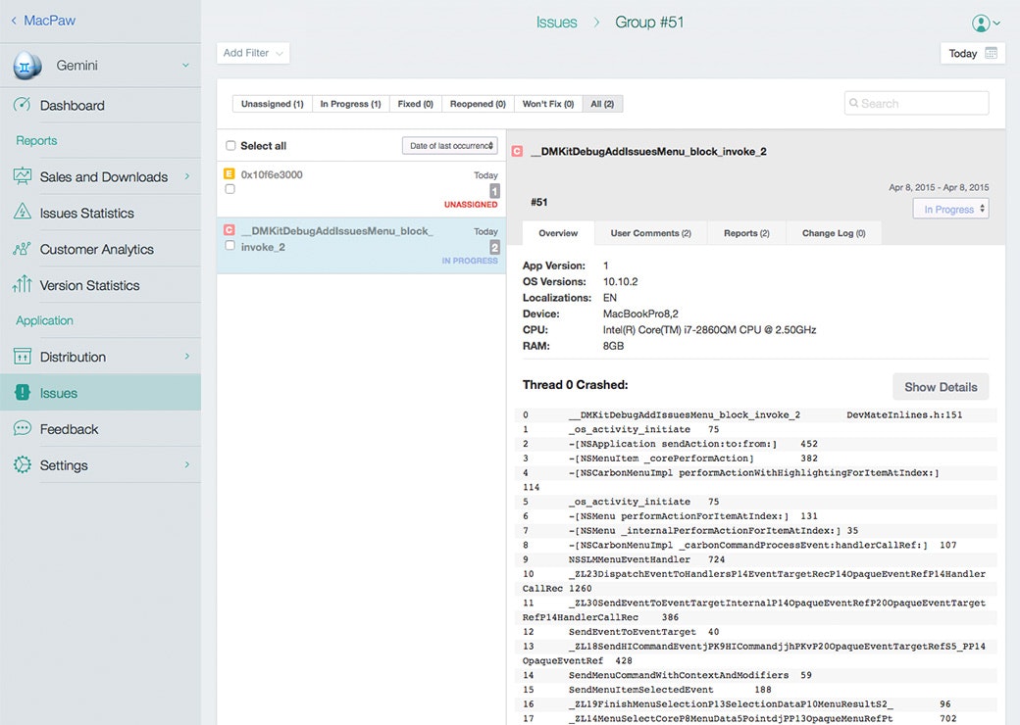Click the red C badge in issue list

pos(229,230)
